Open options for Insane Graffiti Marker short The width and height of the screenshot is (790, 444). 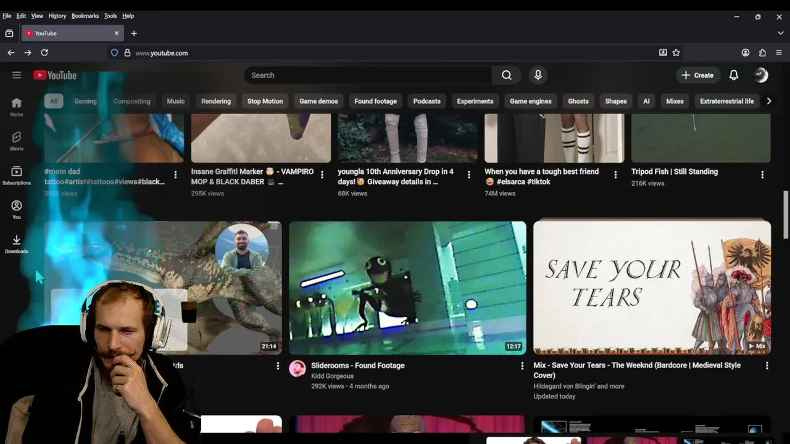coord(322,175)
